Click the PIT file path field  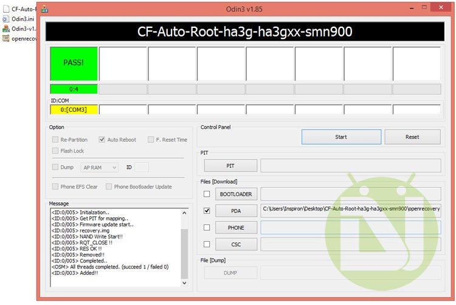[351, 166]
